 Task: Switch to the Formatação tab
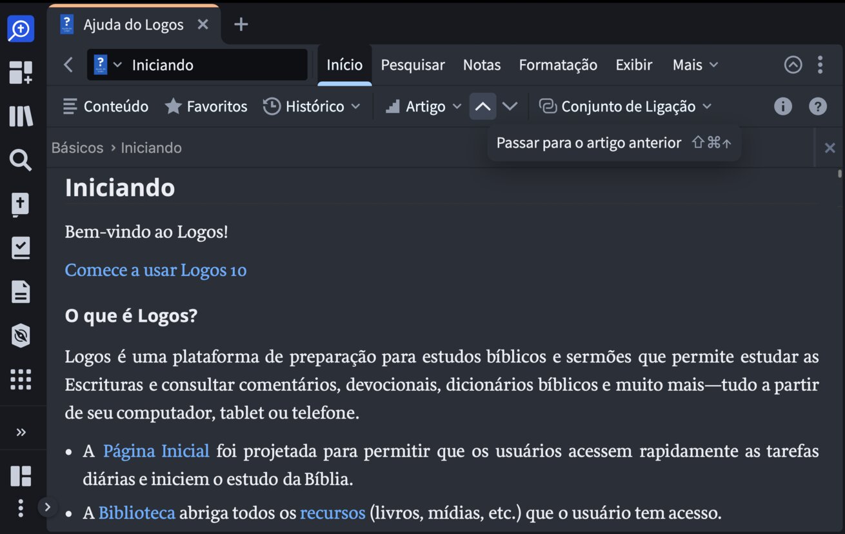558,64
